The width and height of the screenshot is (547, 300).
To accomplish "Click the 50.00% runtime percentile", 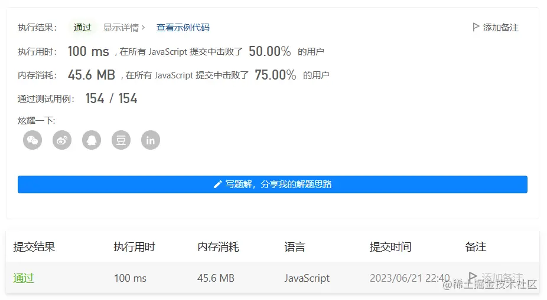I will click(270, 51).
